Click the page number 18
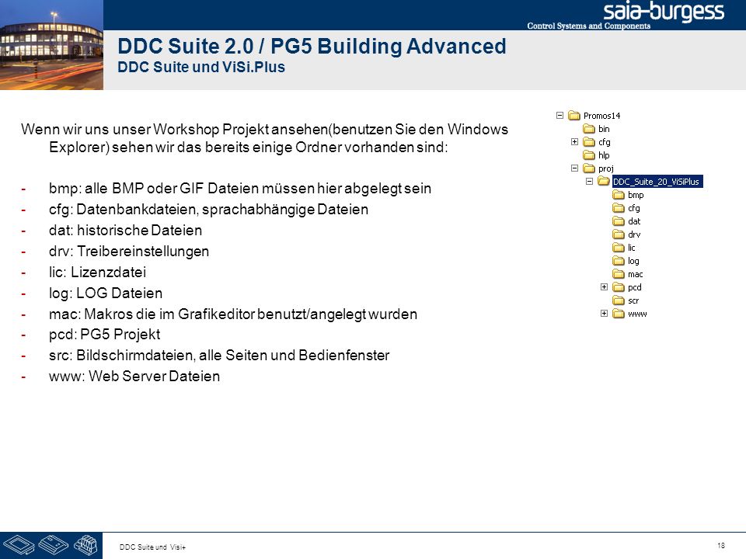 click(x=721, y=545)
